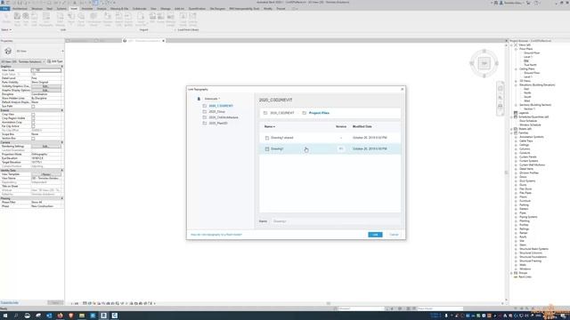Screen dimensions: 570x320
Task: Click the Link button in the dialog
Action: click(x=375, y=235)
